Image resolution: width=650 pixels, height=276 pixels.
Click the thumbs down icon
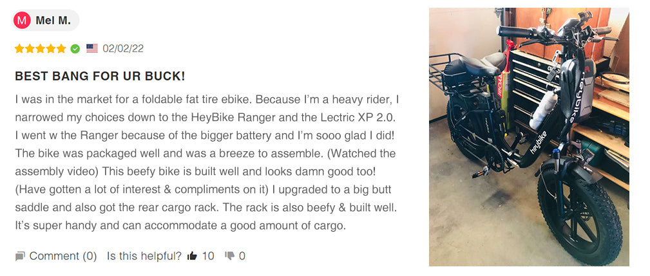pos(229,256)
